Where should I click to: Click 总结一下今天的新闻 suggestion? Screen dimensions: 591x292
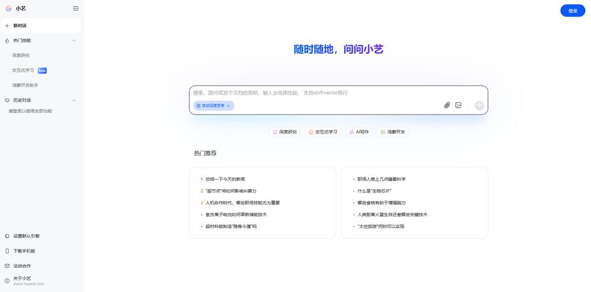[225, 179]
